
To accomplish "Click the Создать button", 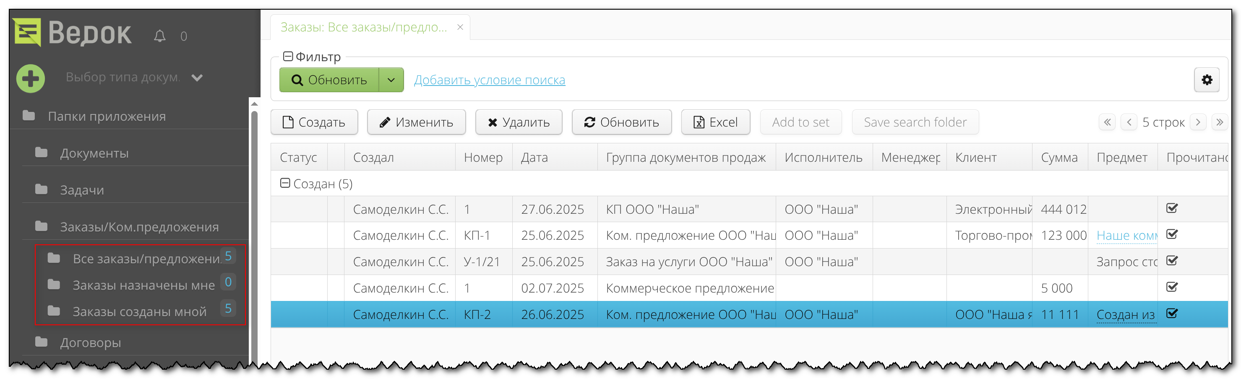I will click(x=314, y=122).
